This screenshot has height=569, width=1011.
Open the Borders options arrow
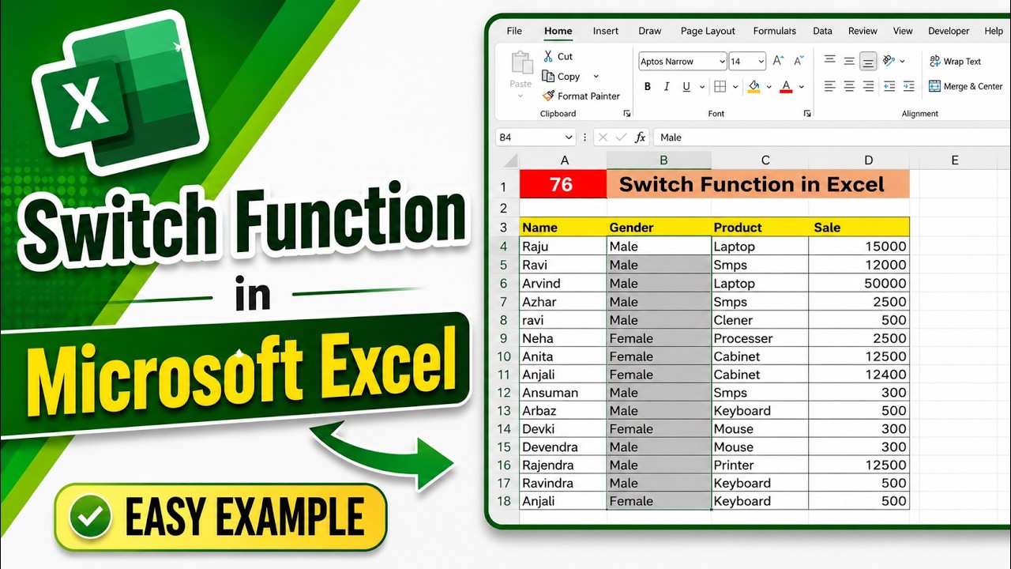coord(735,87)
